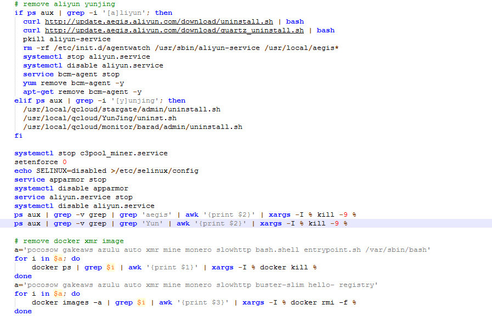
Task: Click the 'systemctl stop c3pool_miner.service' line
Action: click(91, 154)
